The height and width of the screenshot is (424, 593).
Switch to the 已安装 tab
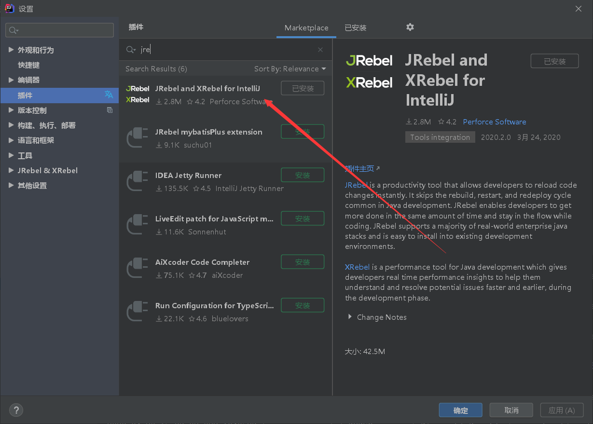(x=356, y=27)
